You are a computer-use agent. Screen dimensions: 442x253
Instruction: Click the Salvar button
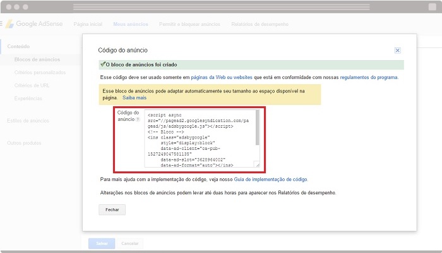pos(102,244)
